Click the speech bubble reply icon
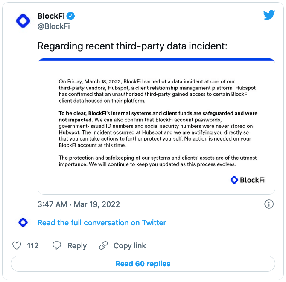Screen dimensions: 286x282 (x=57, y=245)
